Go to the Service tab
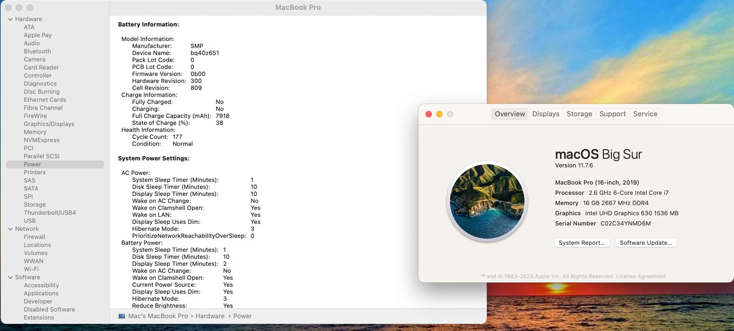The height and width of the screenshot is (331, 734). tap(645, 114)
